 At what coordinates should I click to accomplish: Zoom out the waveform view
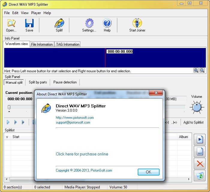(x=202, y=70)
